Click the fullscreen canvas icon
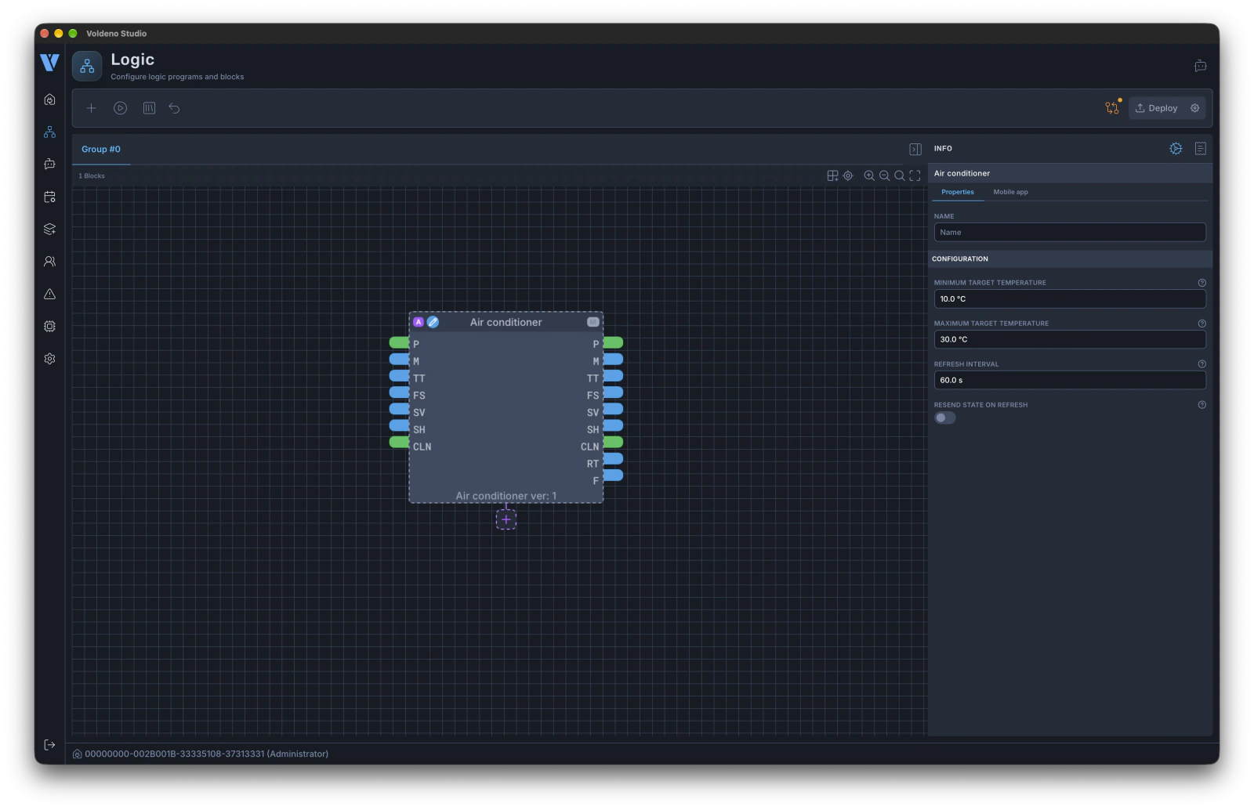 tap(915, 175)
